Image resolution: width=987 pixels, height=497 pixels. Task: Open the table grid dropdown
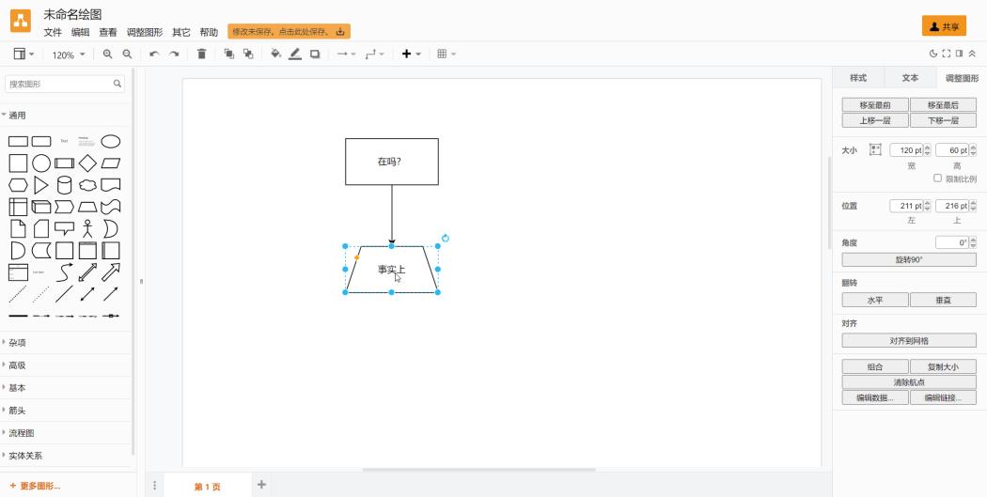[446, 54]
